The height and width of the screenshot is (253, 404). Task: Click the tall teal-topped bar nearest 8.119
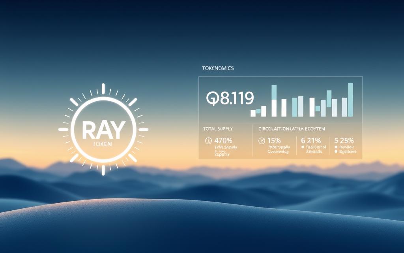click(274, 101)
